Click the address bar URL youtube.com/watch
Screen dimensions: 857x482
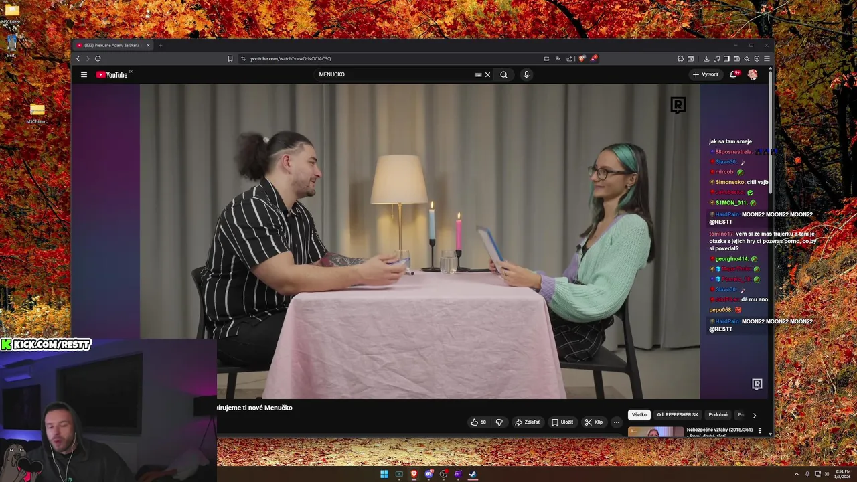coord(291,58)
